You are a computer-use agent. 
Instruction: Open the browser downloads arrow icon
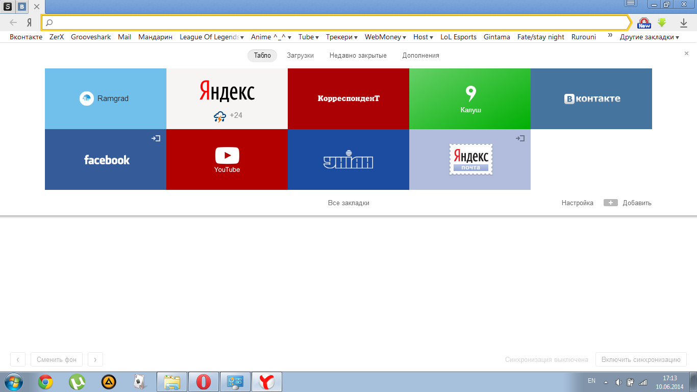(684, 22)
